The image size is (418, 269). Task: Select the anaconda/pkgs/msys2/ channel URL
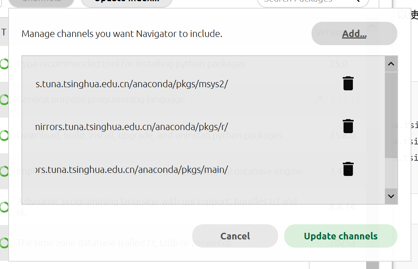click(x=131, y=84)
